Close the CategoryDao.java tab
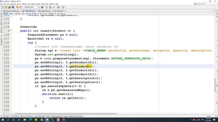The height and width of the screenshot is (122, 218). tap(53, 11)
